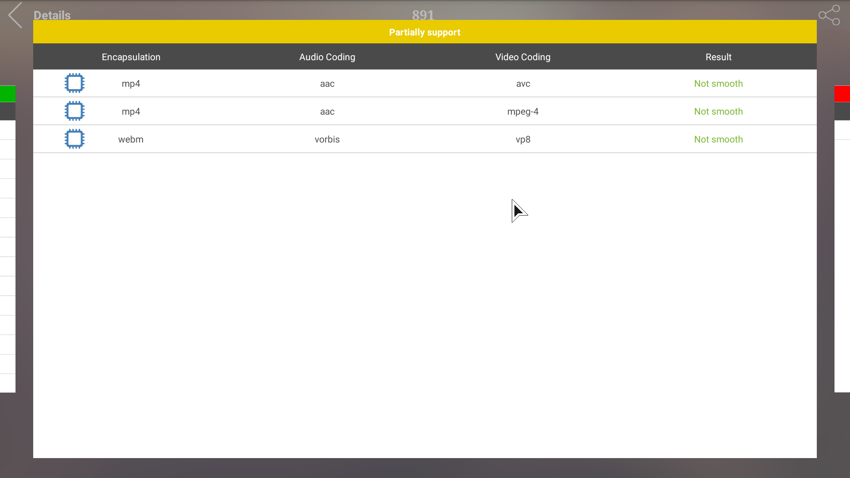
Task: Select the Video Coding column header
Action: coord(523,57)
